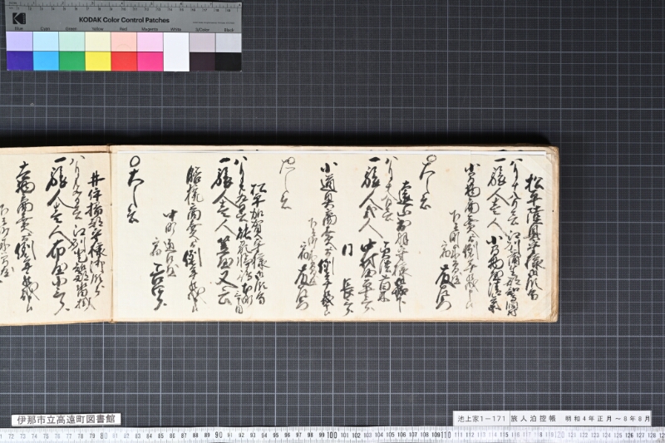Click the right manuscript page
The width and height of the screenshot is (665, 443).
point(334,234)
